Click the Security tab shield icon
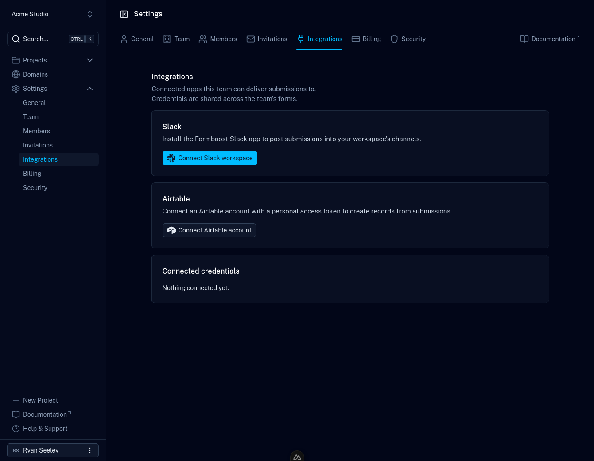This screenshot has height=461, width=594. (x=394, y=39)
